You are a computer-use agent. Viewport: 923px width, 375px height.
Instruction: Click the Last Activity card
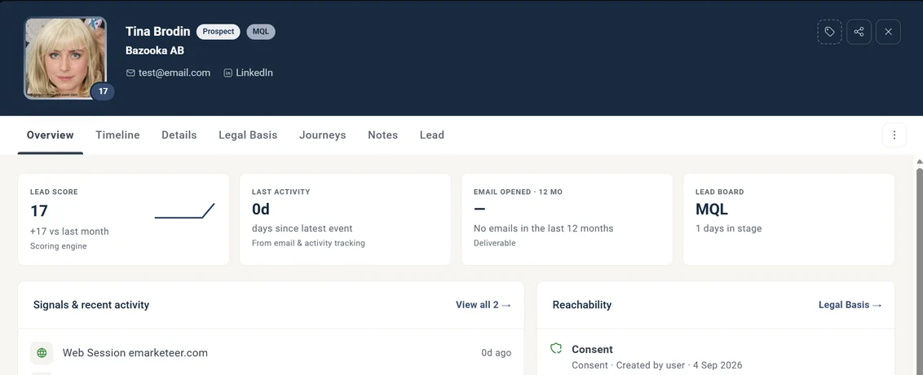[345, 219]
